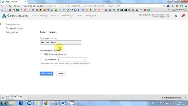This screenshot has width=188, height=106.
Task: Click the Windows Start orb
Action: [4, 103]
